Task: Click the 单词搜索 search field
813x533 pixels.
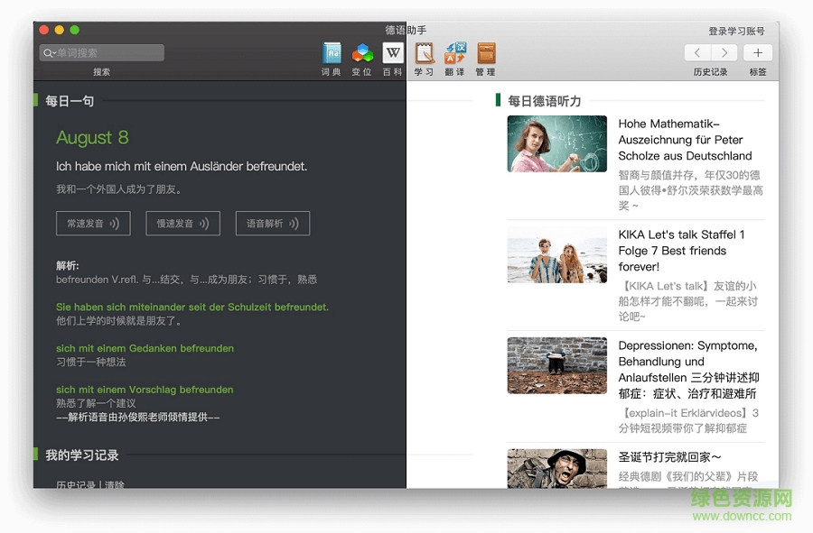Action: tap(108, 53)
